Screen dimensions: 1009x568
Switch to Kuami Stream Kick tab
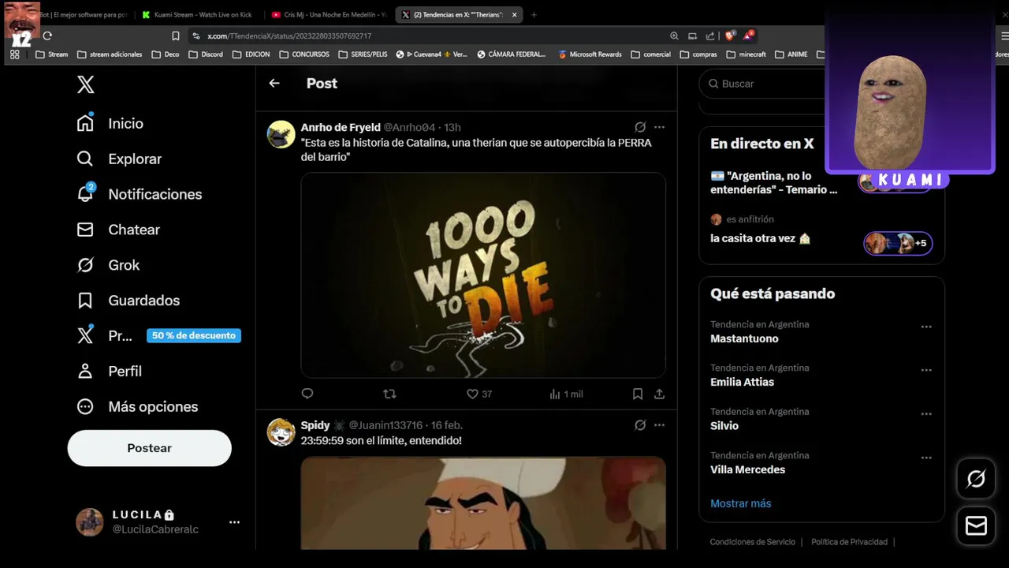point(197,14)
